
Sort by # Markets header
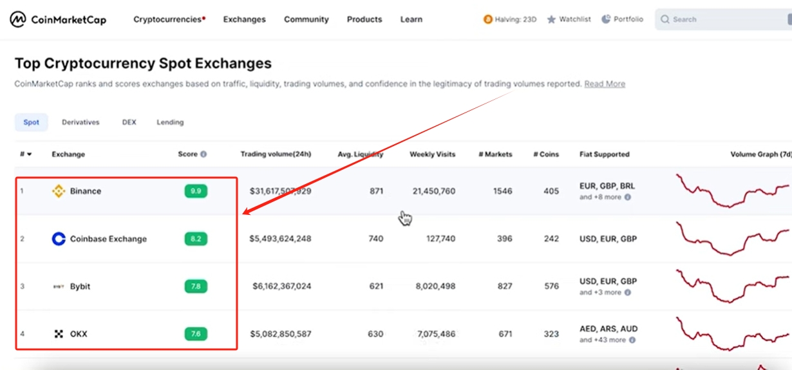(x=496, y=154)
